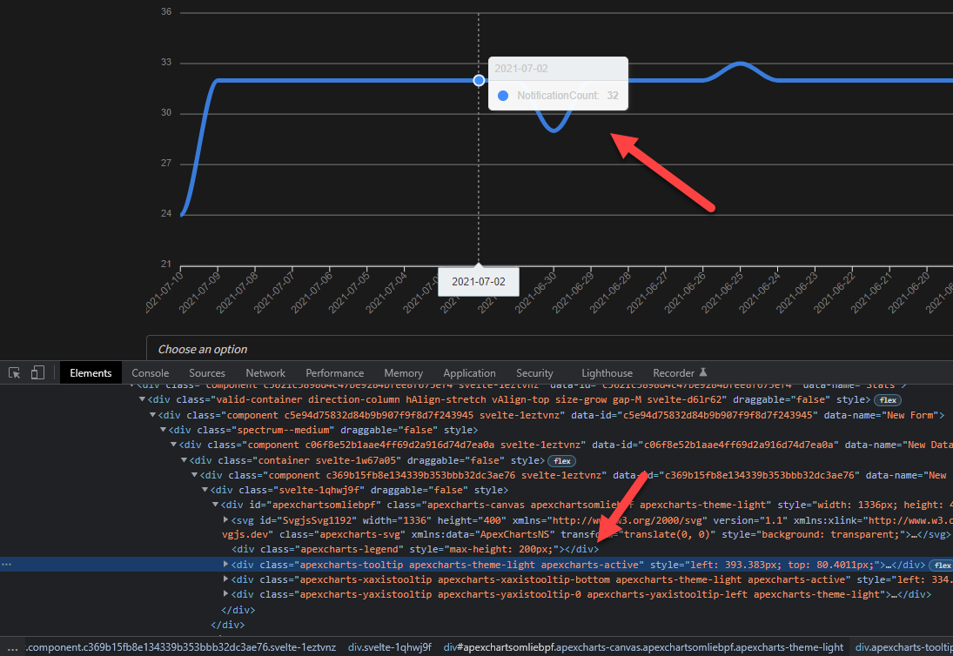Toggle the flex badge on the container svelte div
Screen dimensions: 953x656
pyautogui.click(x=562, y=460)
